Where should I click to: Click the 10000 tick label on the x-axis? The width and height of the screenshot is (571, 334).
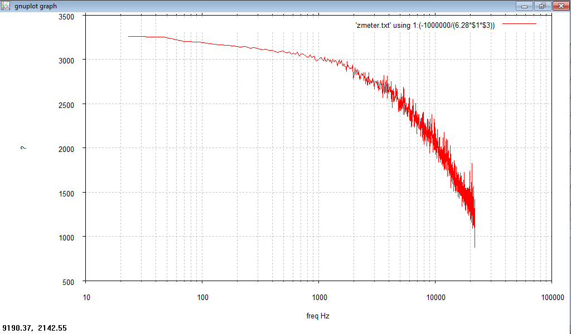(x=435, y=297)
